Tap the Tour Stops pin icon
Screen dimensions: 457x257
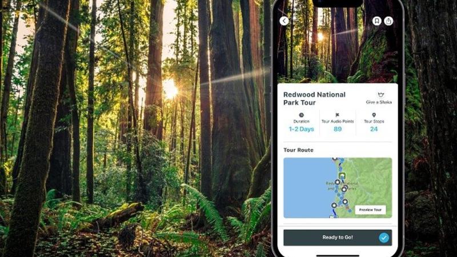[374, 115]
